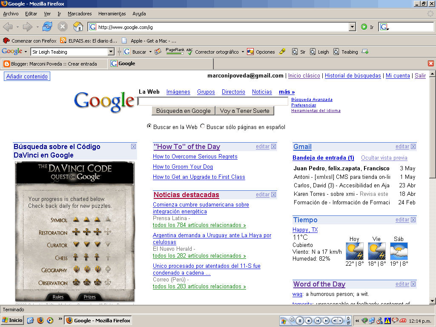Open the Comenzar con Firefox bookmark

click(30, 41)
